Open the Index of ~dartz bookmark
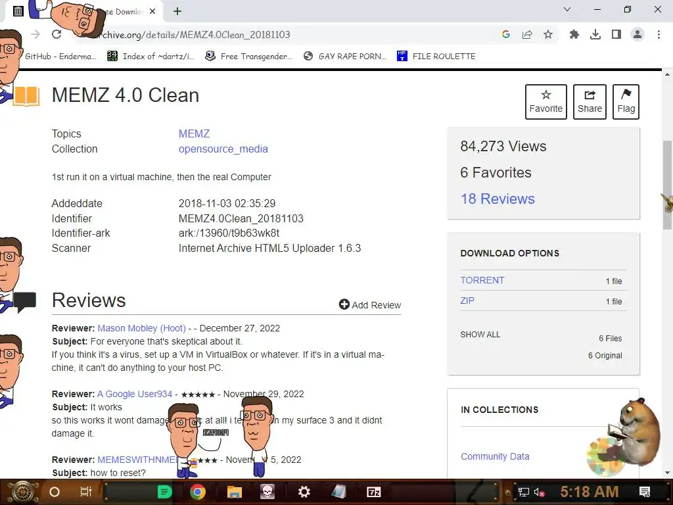The height and width of the screenshot is (505, 673). (x=151, y=57)
